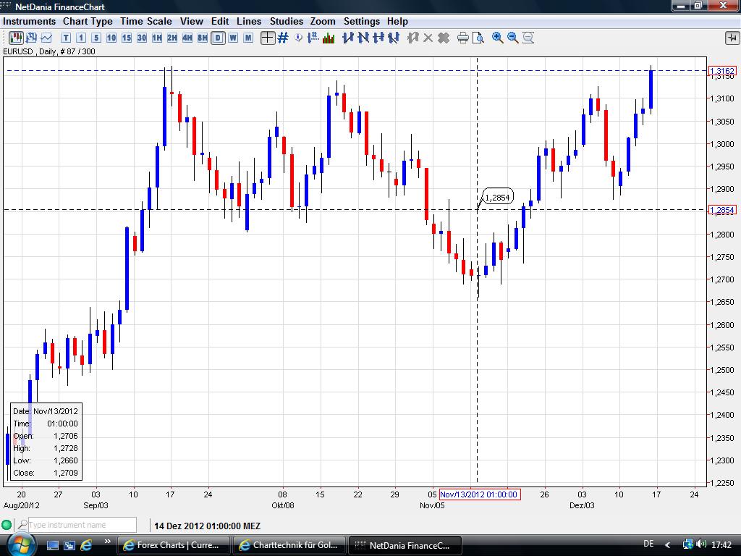Zoom out with magnifier minus icon
The image size is (741, 556).
(x=512, y=38)
